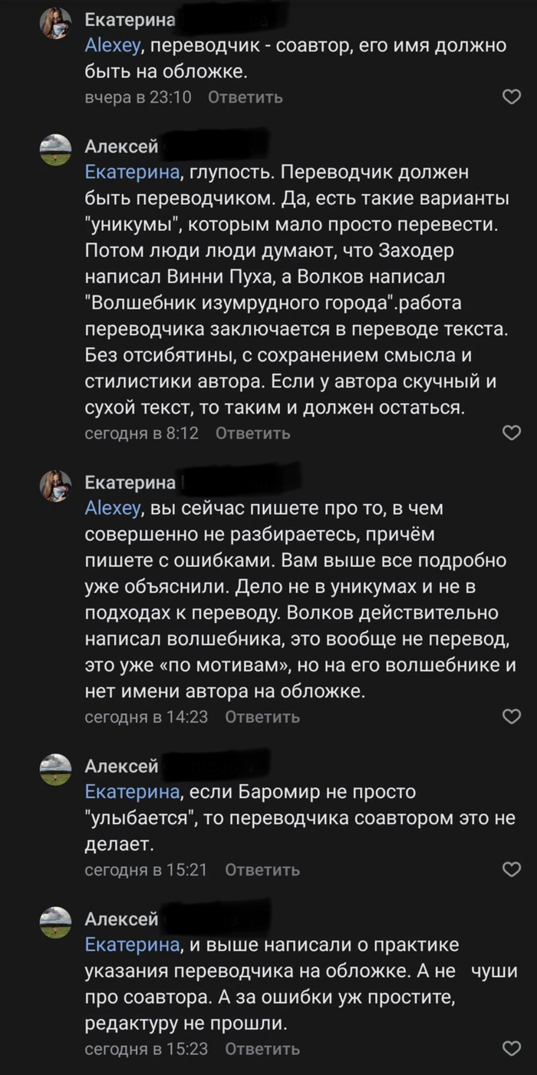The height and width of the screenshot is (1075, 537).
Task: Reply to Екатерина's comment from 14:23
Action: pyautogui.click(x=262, y=717)
